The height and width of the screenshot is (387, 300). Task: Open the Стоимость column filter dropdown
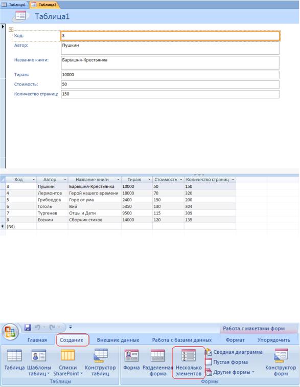181,180
